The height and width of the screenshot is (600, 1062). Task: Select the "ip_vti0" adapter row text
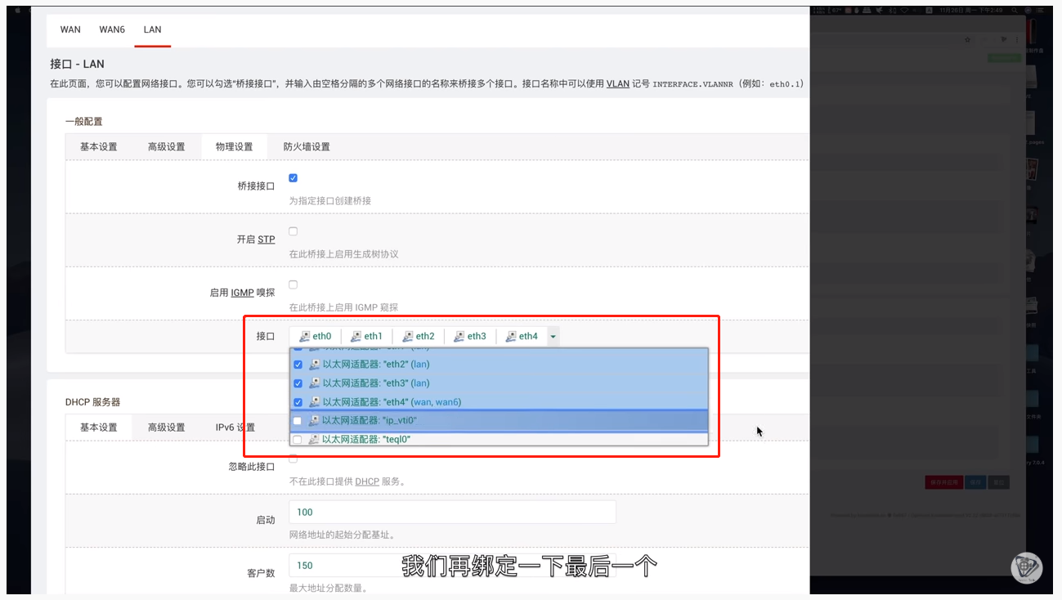pyautogui.click(x=369, y=421)
